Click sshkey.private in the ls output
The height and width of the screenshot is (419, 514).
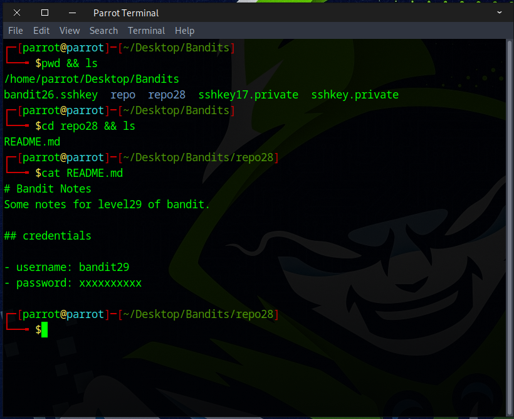tap(355, 95)
